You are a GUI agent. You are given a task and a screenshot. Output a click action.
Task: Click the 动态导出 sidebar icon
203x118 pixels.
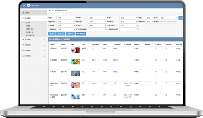[x=23, y=56]
